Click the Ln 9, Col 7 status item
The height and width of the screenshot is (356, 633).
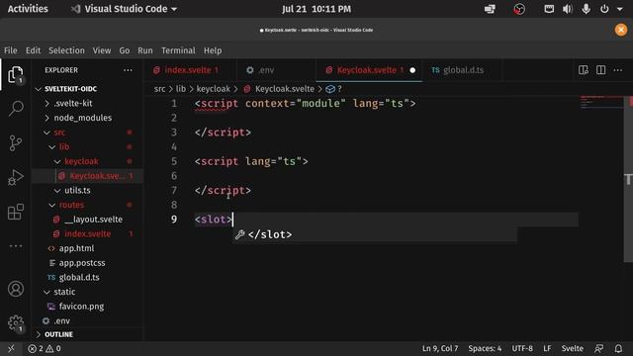(440, 349)
